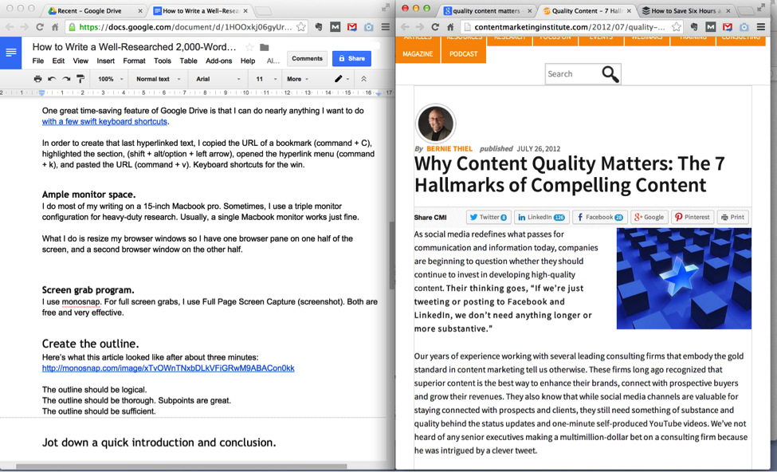
Task: Collapse the Docs menus with double chevron
Action: [363, 79]
